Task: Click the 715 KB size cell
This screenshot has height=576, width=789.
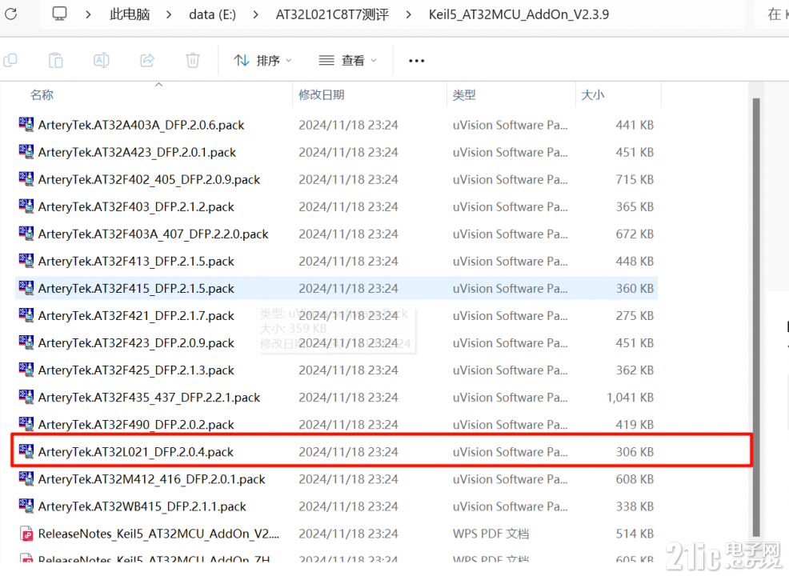Action: click(x=635, y=179)
